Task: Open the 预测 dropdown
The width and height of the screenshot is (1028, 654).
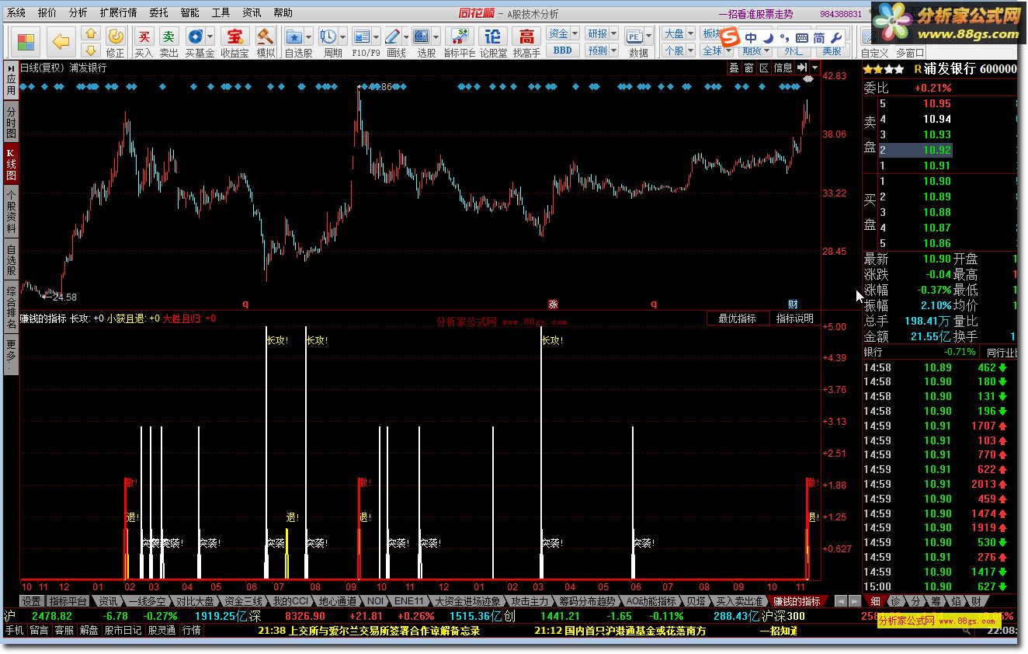Action: point(602,50)
